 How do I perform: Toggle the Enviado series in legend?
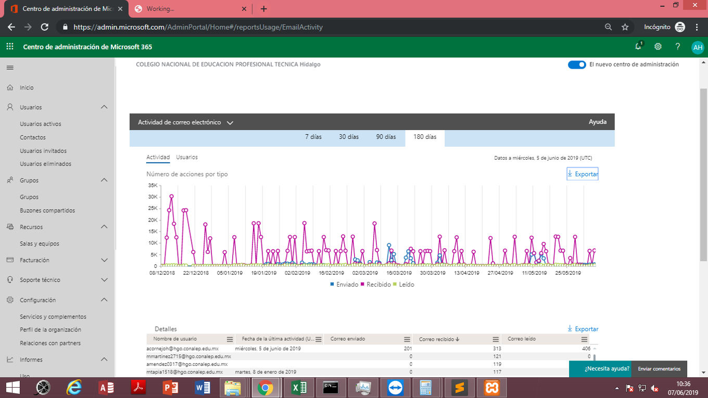(344, 285)
